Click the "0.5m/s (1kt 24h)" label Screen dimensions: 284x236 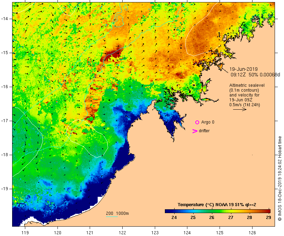click(245, 105)
